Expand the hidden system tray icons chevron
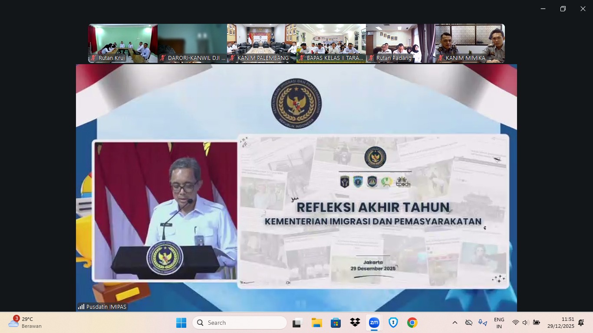 455,323
